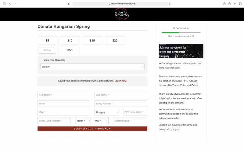Image resolution: width=244 pixels, height=153 pixels.
Task: Click the Email field
Action: pyautogui.click(x=64, y=104)
